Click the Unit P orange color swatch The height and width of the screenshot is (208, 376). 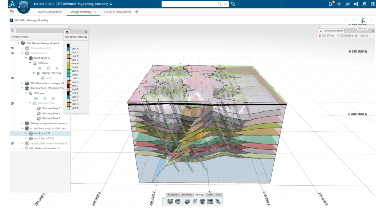pos(69,56)
